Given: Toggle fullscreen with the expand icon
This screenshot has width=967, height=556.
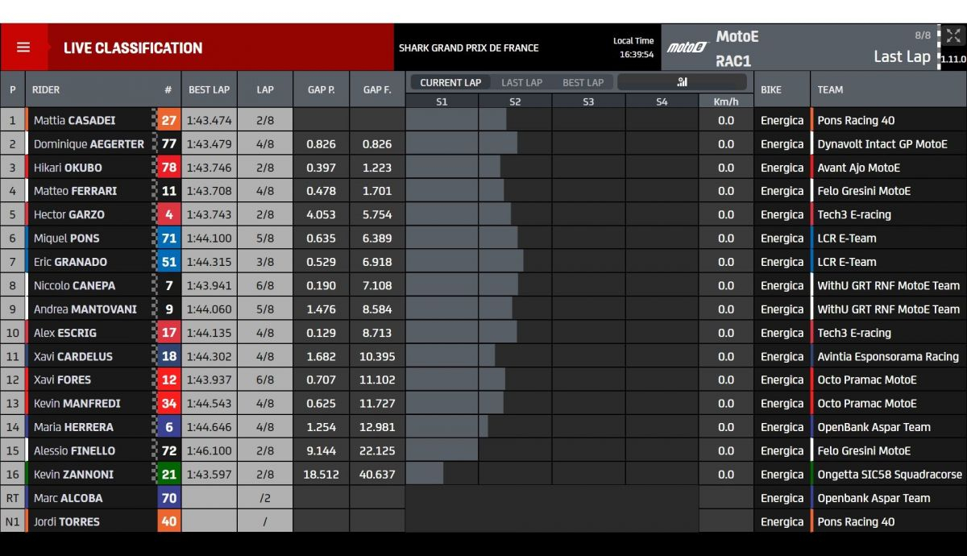Looking at the screenshot, I should [954, 35].
